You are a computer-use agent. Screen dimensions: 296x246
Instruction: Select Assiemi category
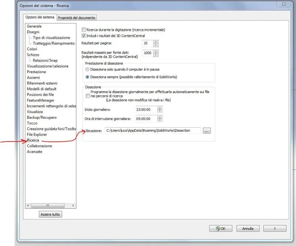33,78
